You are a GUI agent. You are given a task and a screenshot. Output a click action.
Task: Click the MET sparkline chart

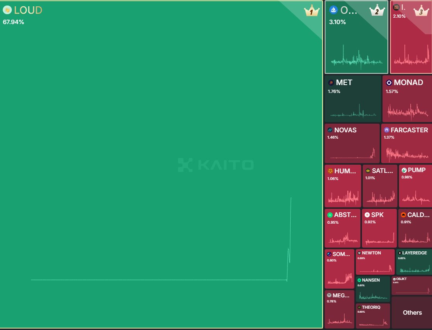(x=353, y=111)
